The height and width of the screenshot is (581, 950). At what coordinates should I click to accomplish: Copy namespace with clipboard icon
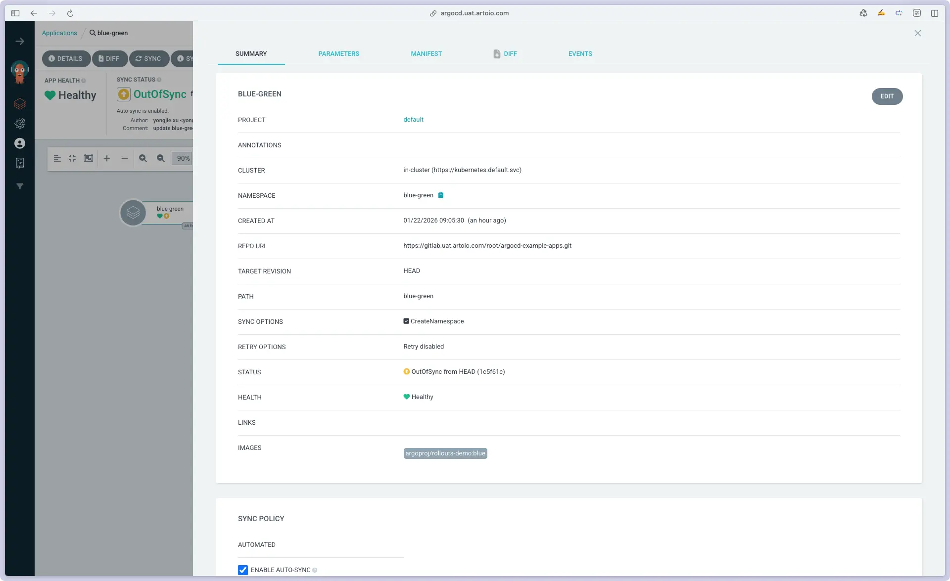[x=440, y=195]
